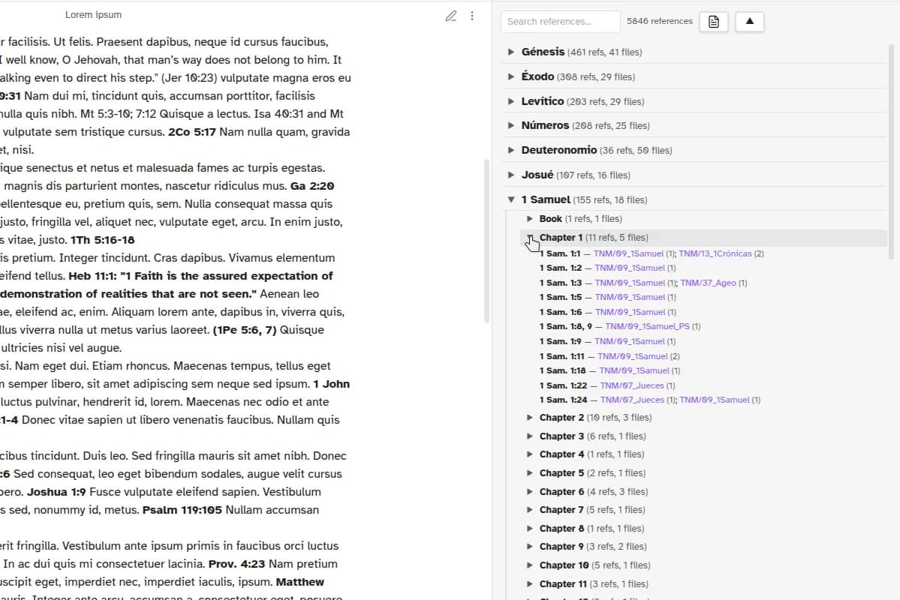
Task: Open TNM/07_Jueces link for 1 Sam. 1:24
Action: (x=632, y=400)
